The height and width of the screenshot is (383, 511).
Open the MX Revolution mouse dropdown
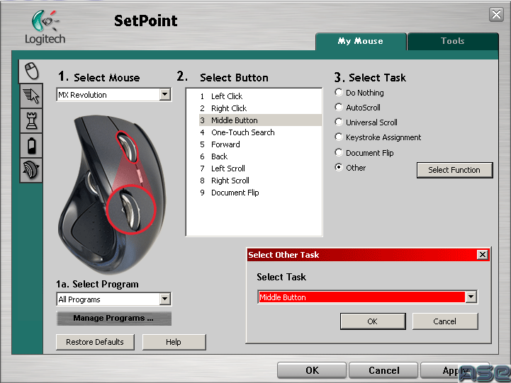165,95
